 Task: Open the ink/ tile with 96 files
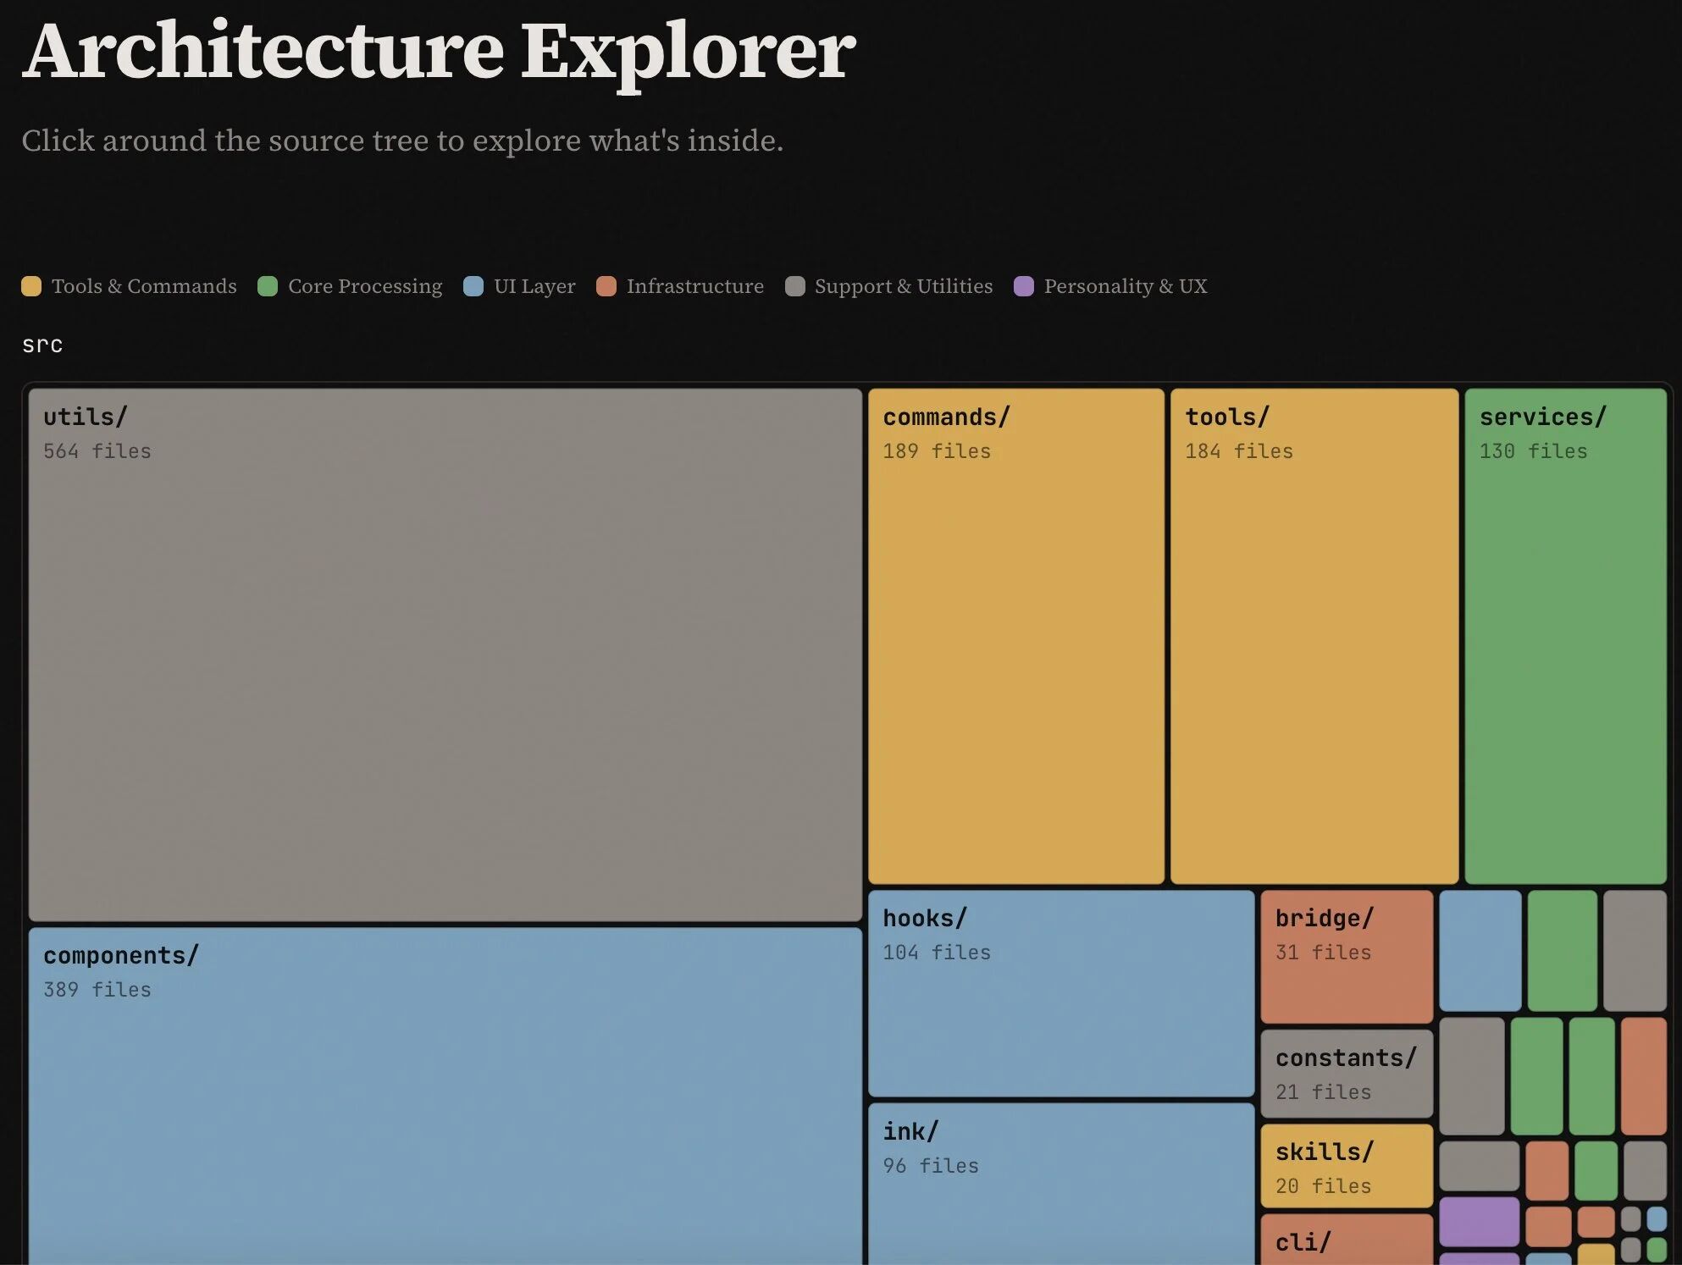tap(1060, 1184)
